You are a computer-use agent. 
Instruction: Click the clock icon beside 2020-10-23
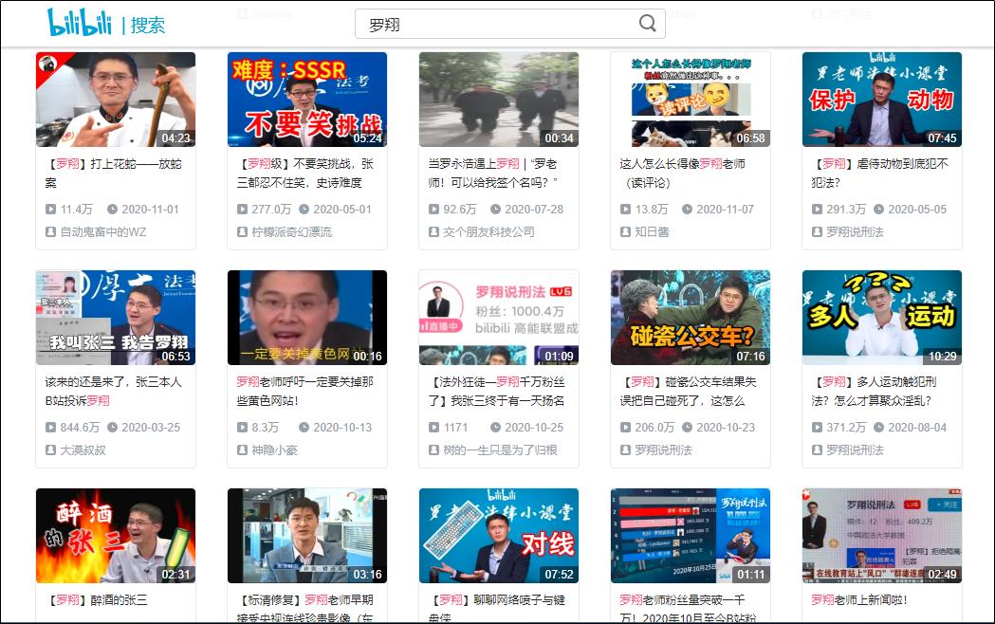(686, 428)
